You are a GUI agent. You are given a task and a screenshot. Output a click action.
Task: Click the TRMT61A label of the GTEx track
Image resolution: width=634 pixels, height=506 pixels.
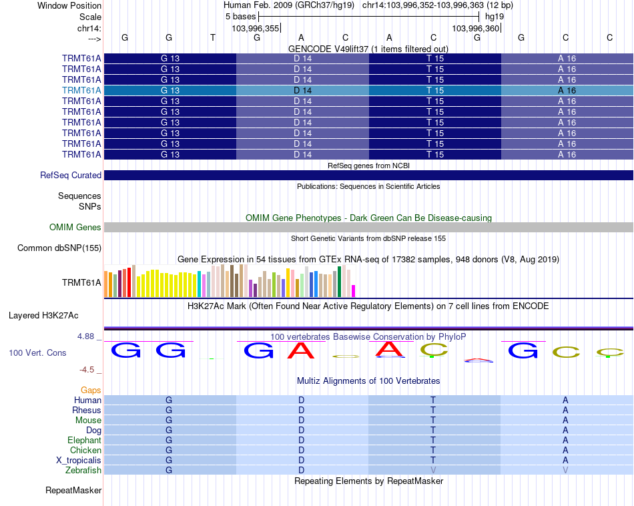[81, 282]
